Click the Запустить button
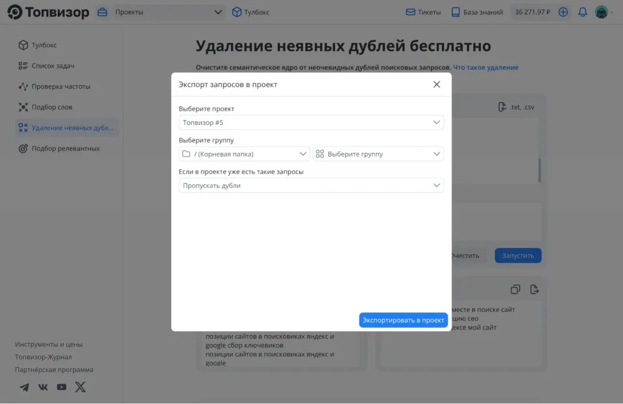Screen dimensions: 623x404 click(x=518, y=255)
